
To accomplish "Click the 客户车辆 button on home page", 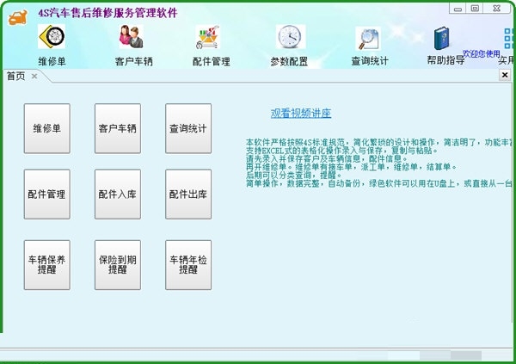I will pos(118,128).
